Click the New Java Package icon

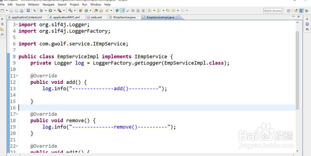coord(81,11)
